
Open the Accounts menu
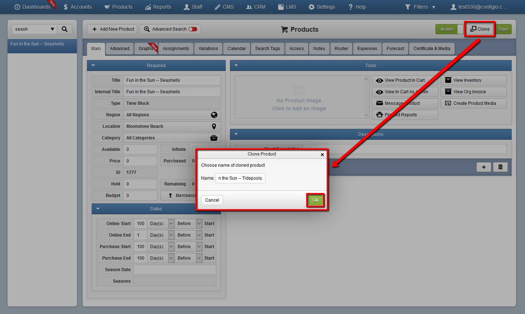point(77,7)
